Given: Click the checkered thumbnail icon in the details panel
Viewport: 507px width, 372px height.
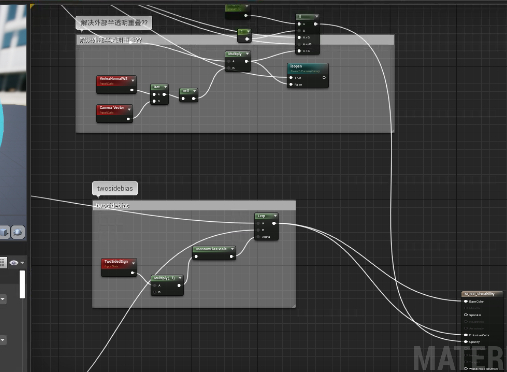Looking at the screenshot, I should [2, 263].
